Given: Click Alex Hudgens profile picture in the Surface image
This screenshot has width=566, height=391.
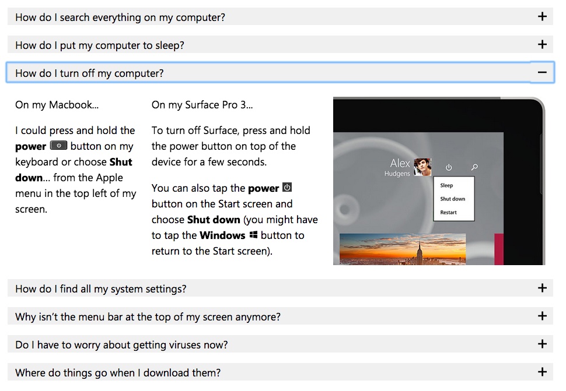Looking at the screenshot, I should coord(422,167).
